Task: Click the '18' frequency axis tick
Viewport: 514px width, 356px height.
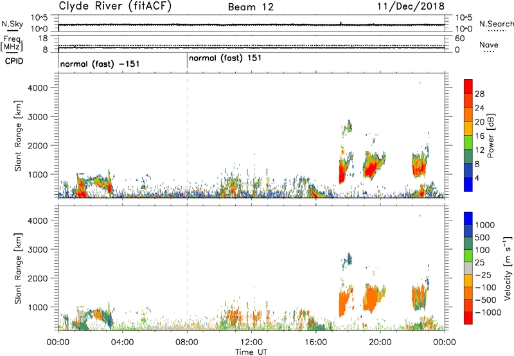Action: point(43,39)
